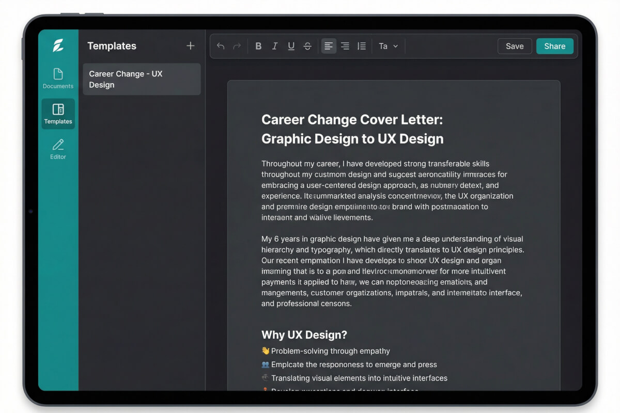Toggle italic formatting
620x413 pixels.
point(275,46)
